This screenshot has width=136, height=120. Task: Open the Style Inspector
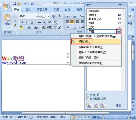[96, 105]
